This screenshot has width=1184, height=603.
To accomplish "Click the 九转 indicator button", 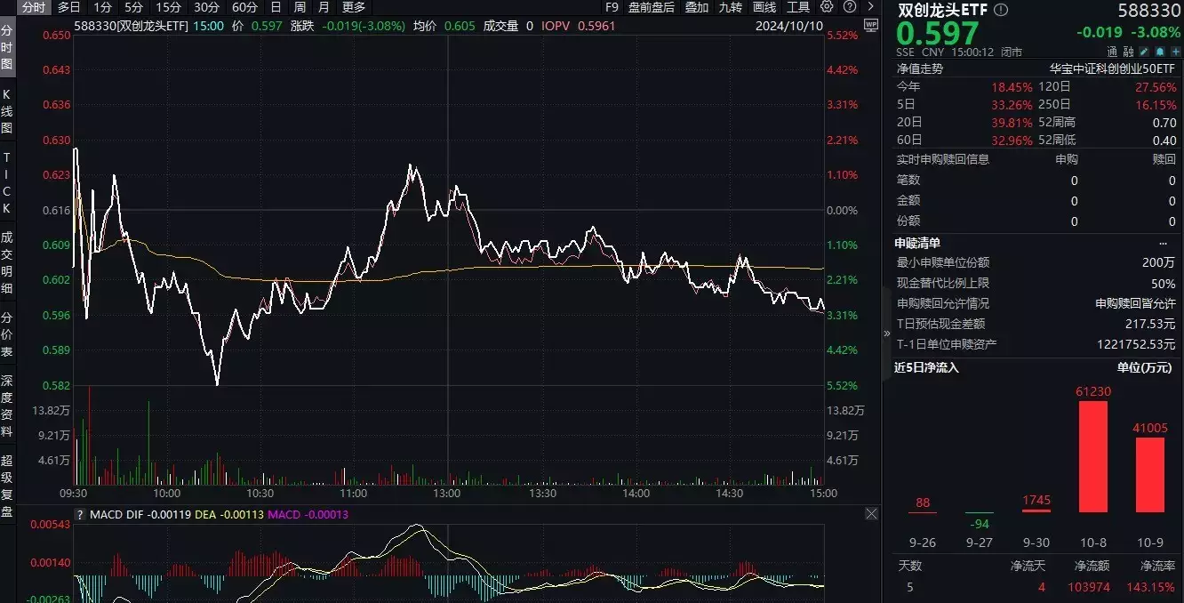I will point(731,7).
